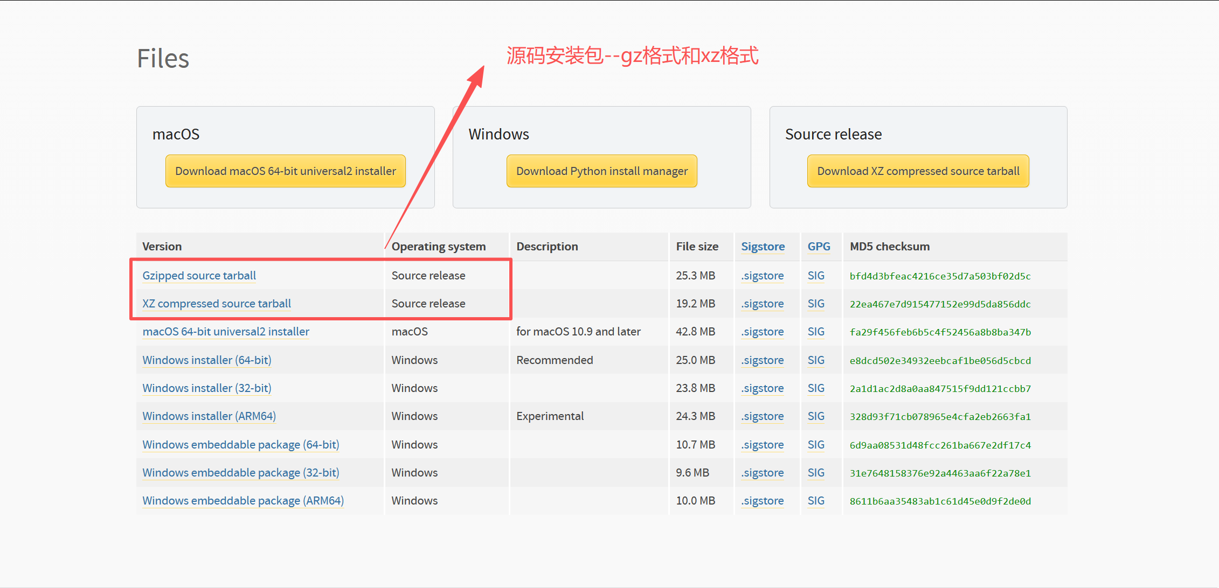Open SIG link for Windows installer (64-bit)
Viewport: 1219px width, 588px height.
(x=816, y=360)
